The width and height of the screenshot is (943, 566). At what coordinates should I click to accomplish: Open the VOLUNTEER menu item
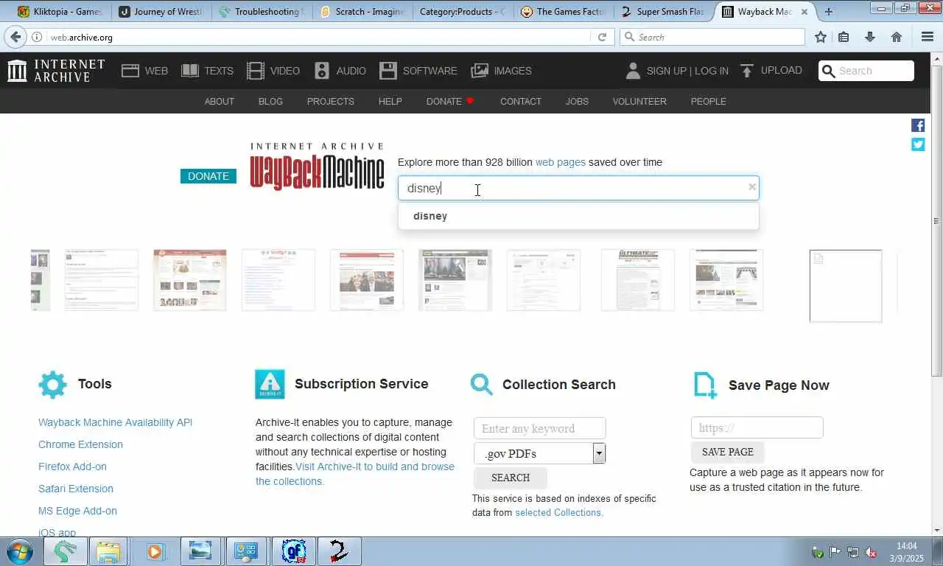point(639,102)
